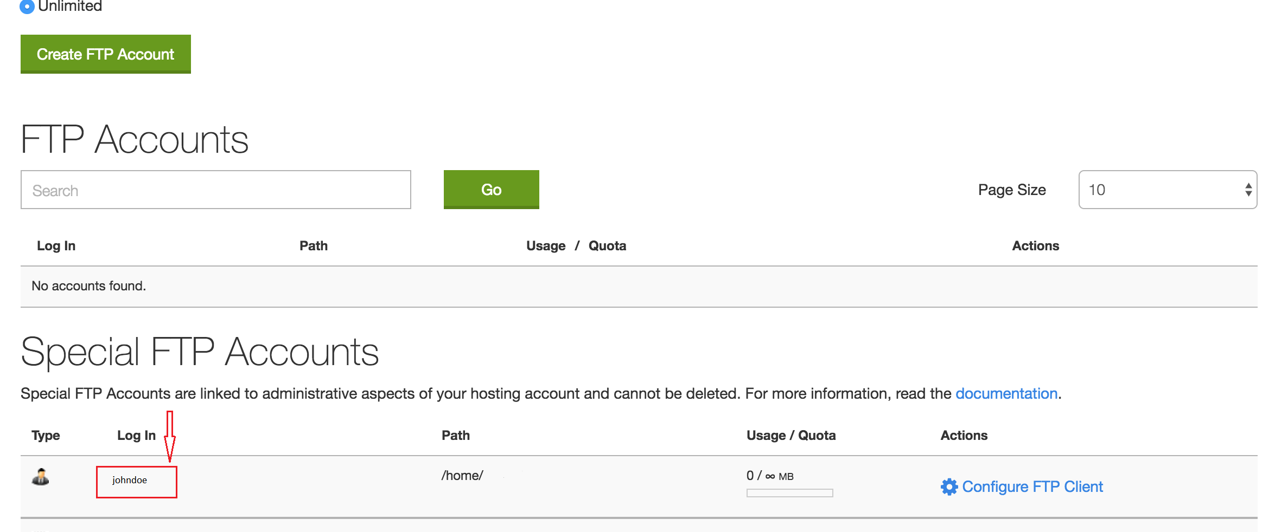The image size is (1275, 532).
Task: Click the usage quota progress bar for johndoe
Action: point(789,493)
